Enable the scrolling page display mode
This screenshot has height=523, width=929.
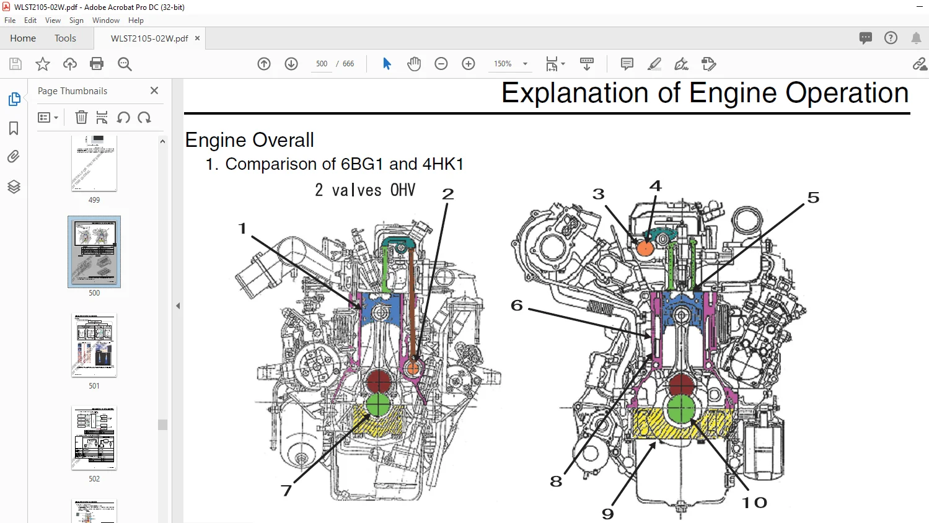[x=587, y=64]
